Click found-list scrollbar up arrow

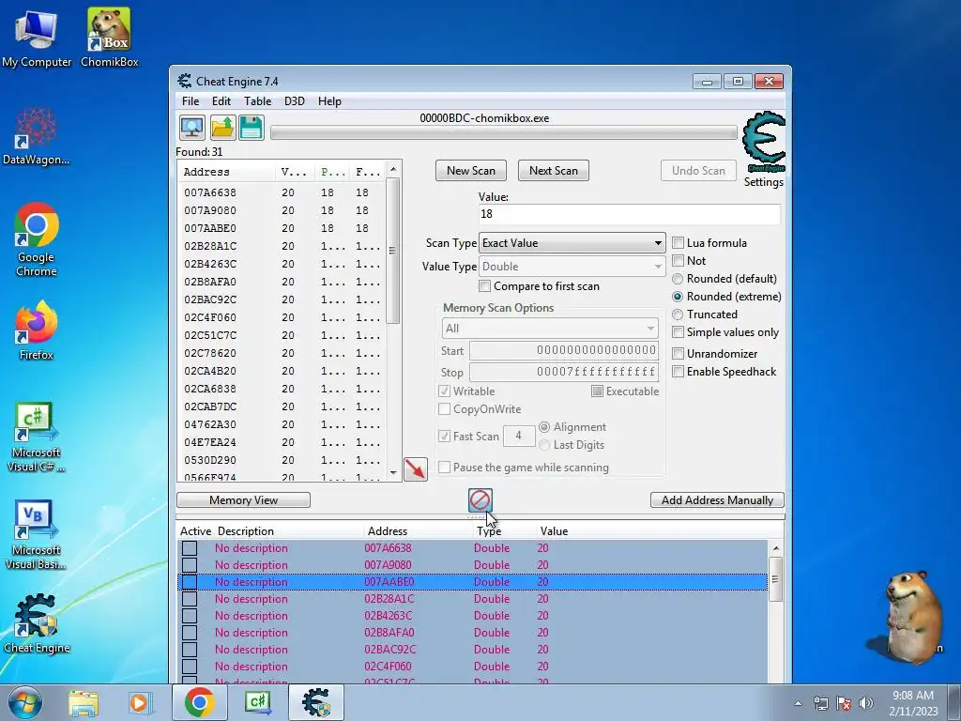[x=393, y=169]
